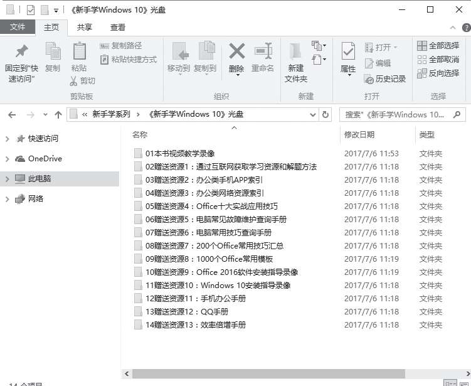The height and width of the screenshot is (386, 471).
Task: Go up one folder level arrow
Action: [58, 114]
